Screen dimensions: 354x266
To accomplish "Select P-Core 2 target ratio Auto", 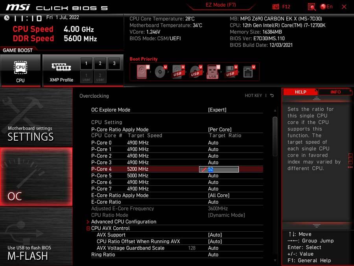I will click(x=213, y=156).
